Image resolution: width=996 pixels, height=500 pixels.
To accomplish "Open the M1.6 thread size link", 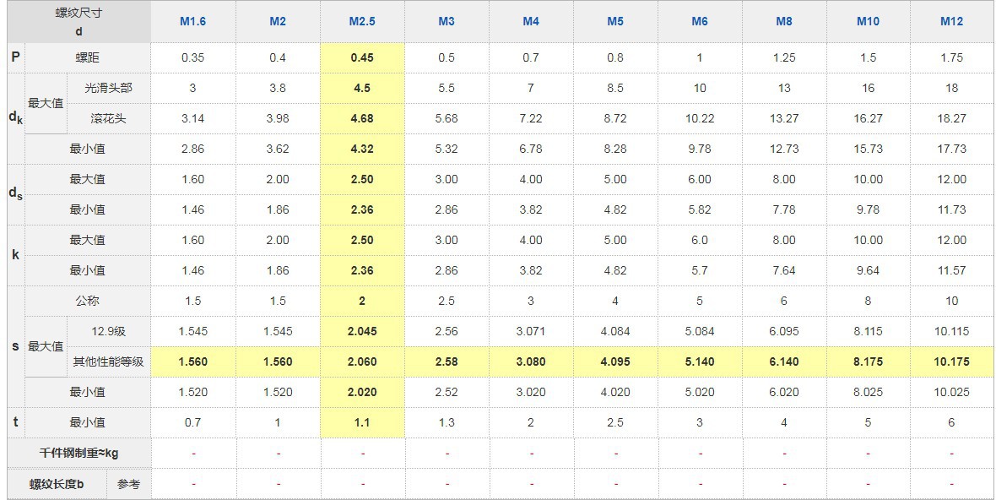I will (x=192, y=21).
